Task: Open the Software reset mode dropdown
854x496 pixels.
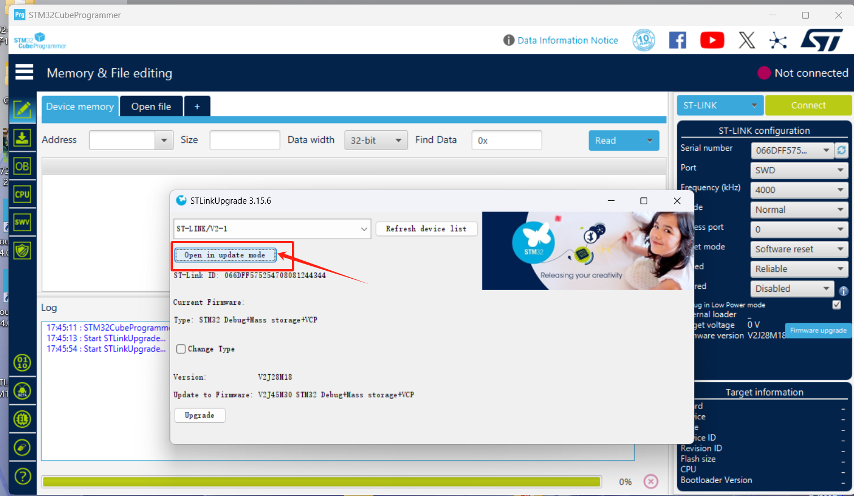Action: click(799, 249)
